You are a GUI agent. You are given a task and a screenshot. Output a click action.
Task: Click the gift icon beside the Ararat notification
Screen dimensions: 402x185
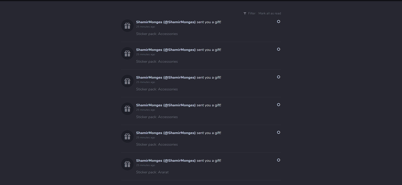pos(127,164)
